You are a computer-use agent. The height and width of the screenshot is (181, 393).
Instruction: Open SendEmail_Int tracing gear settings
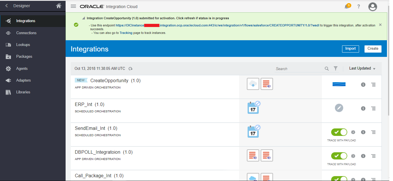(x=353, y=132)
